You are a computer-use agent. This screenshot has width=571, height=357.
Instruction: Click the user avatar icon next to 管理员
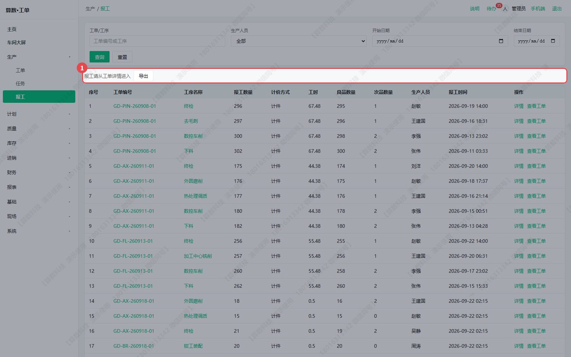tap(505, 9)
